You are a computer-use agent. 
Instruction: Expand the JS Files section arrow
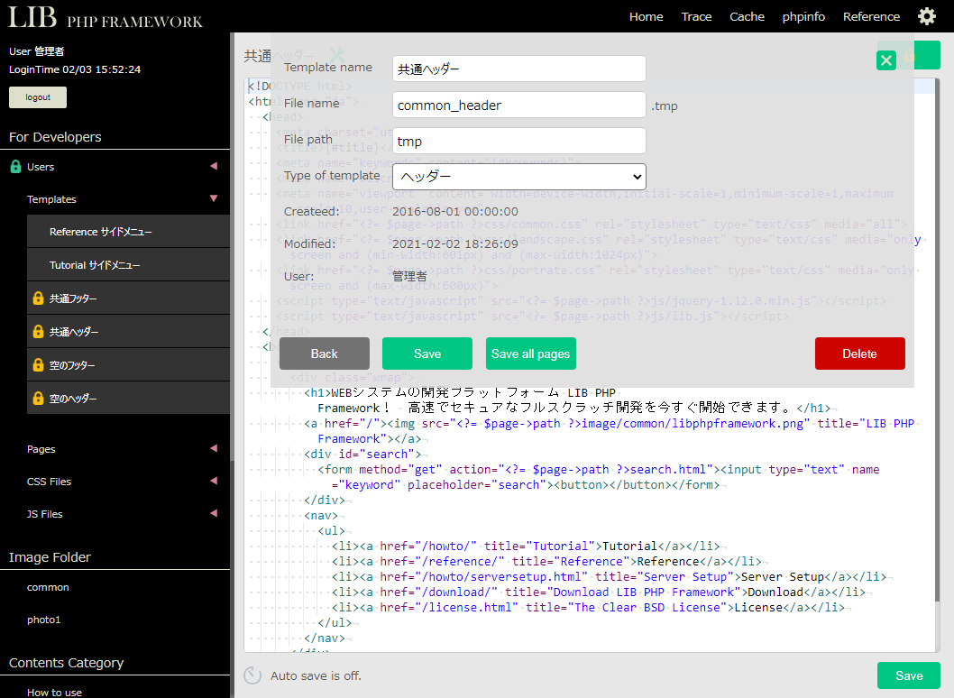pos(214,513)
